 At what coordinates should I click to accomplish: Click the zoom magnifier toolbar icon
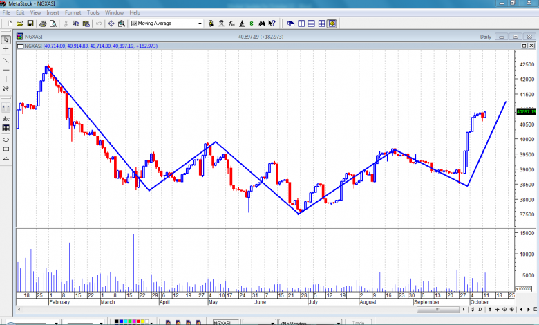click(x=122, y=24)
